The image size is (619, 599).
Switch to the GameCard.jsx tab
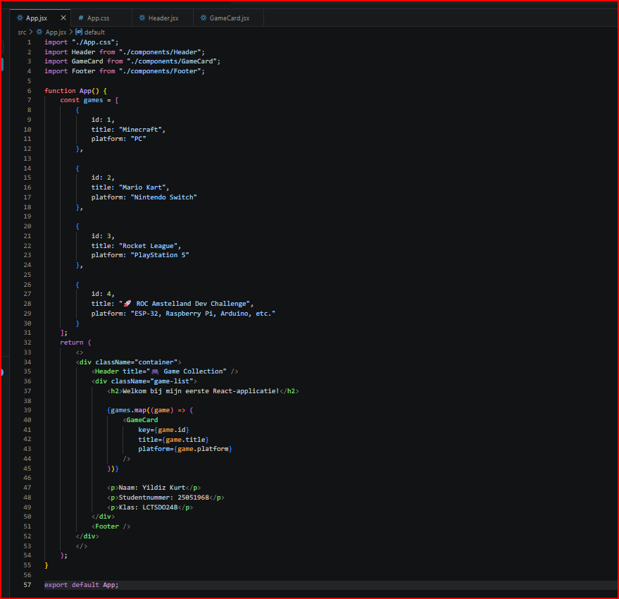click(x=228, y=18)
